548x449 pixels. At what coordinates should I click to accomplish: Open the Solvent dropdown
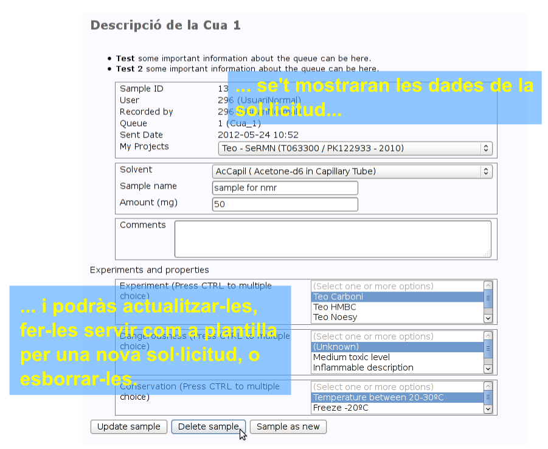[x=352, y=172]
